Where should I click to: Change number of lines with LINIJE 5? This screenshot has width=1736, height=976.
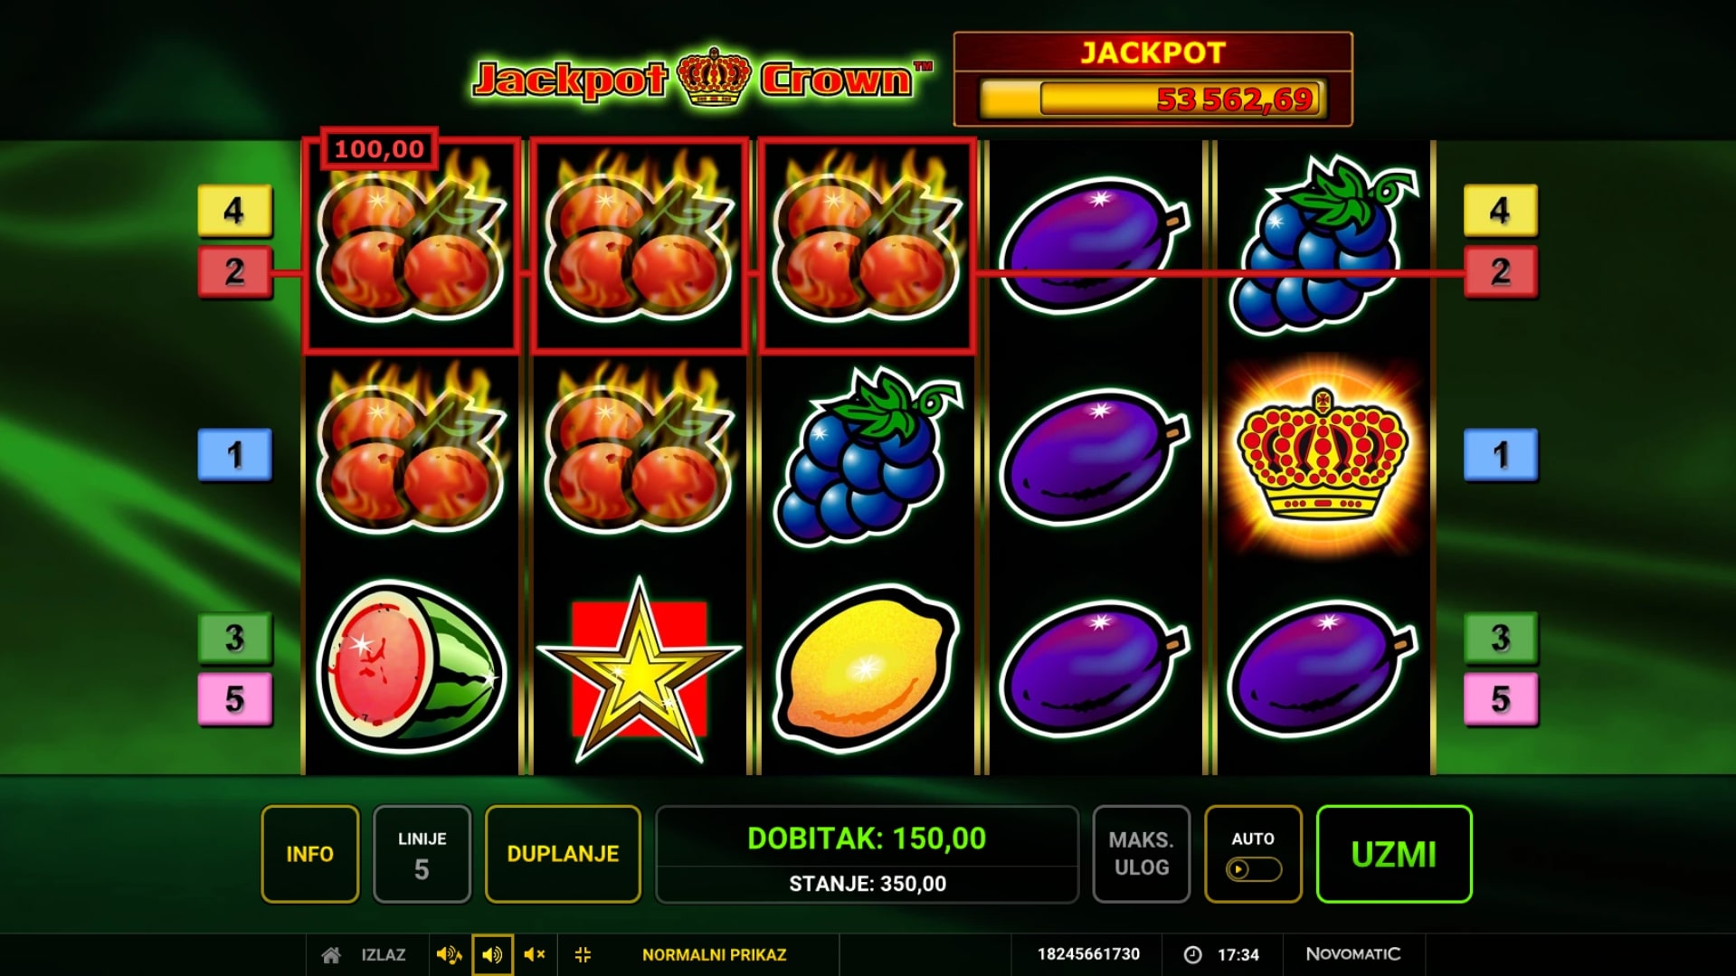422,854
